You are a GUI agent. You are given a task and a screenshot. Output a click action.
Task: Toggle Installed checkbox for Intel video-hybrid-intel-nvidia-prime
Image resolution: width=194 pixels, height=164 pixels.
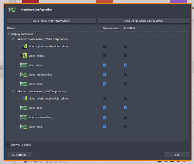126,99
